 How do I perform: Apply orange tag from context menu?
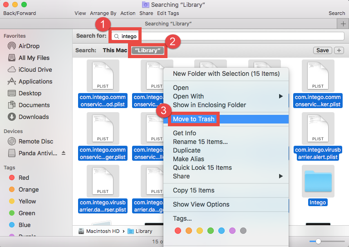pos(189,231)
